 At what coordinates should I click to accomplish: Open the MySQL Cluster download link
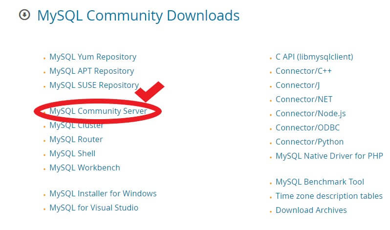pos(76,125)
